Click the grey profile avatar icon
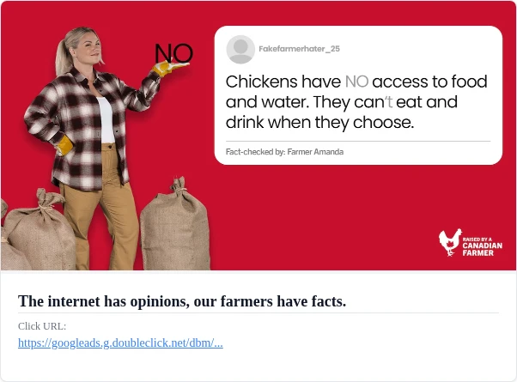The height and width of the screenshot is (382, 517). (x=240, y=50)
